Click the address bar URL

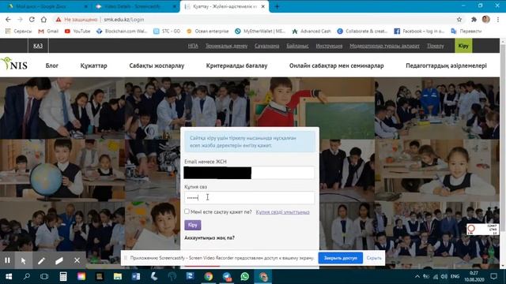click(123, 20)
